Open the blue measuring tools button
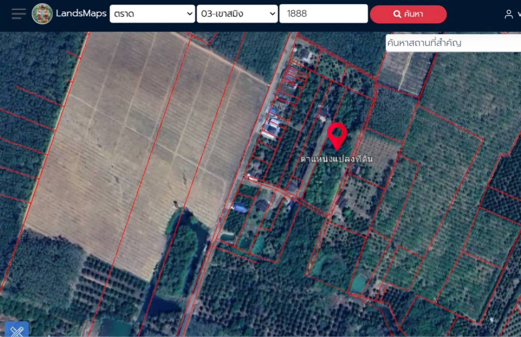 (16, 330)
